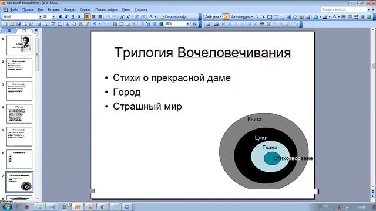This screenshot has width=376, height=211.
Task: Click the fill color paint bucket
Action: [315, 17]
